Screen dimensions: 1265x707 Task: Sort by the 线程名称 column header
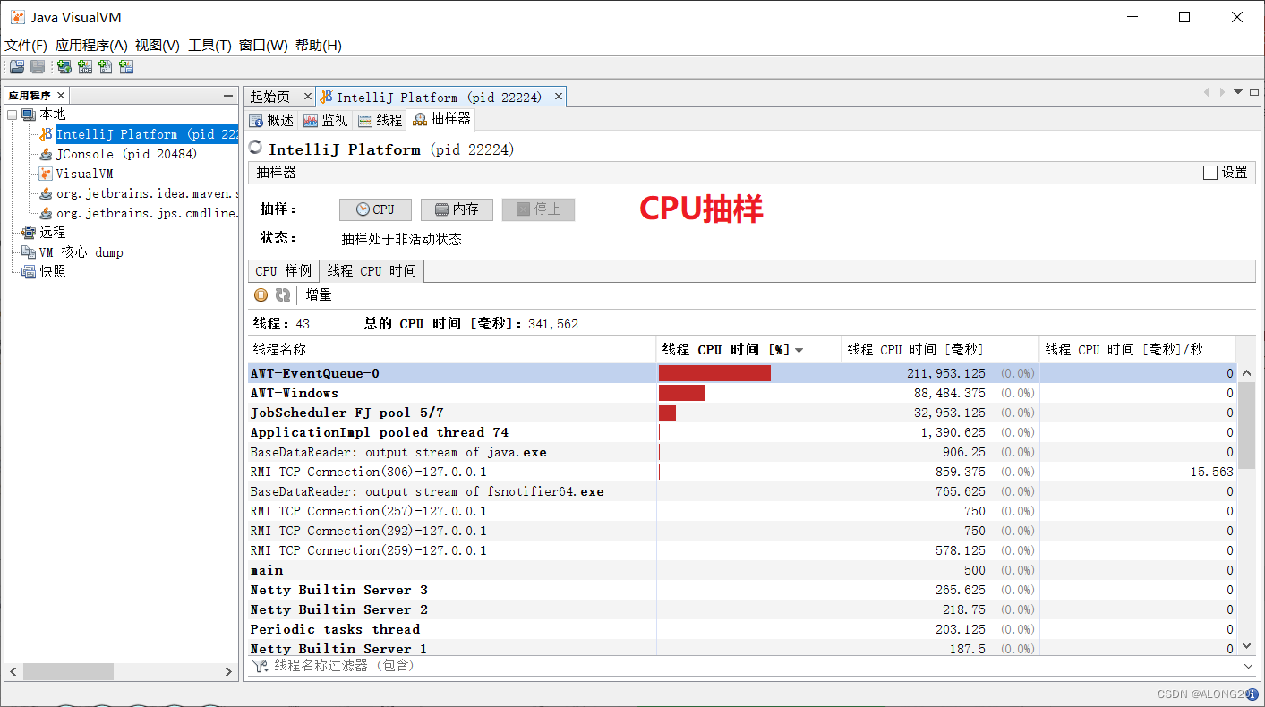click(452, 349)
